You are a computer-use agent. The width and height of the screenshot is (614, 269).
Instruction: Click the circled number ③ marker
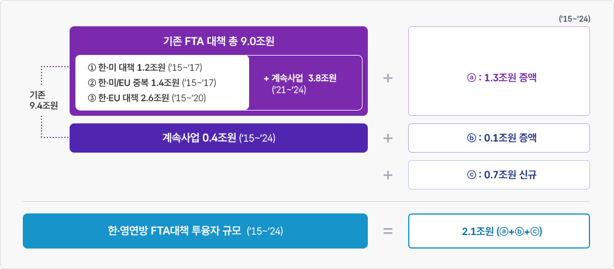coord(91,97)
